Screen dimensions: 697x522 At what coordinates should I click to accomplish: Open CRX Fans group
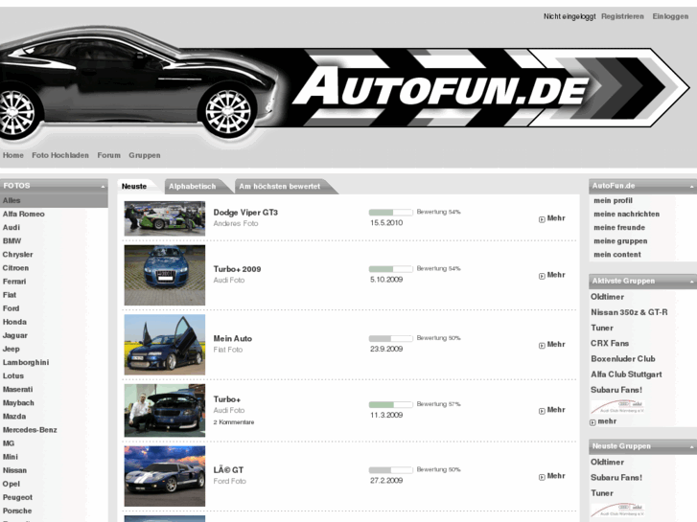pyautogui.click(x=610, y=343)
